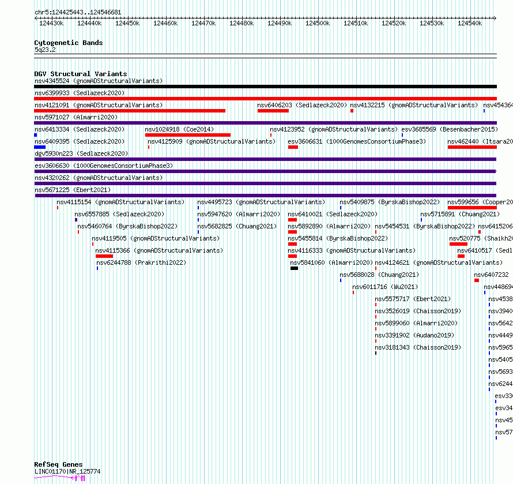The height and width of the screenshot is (484, 513).
Task: Click nsv4123952 gnomADStructuralVariants label
Action: coord(334,129)
